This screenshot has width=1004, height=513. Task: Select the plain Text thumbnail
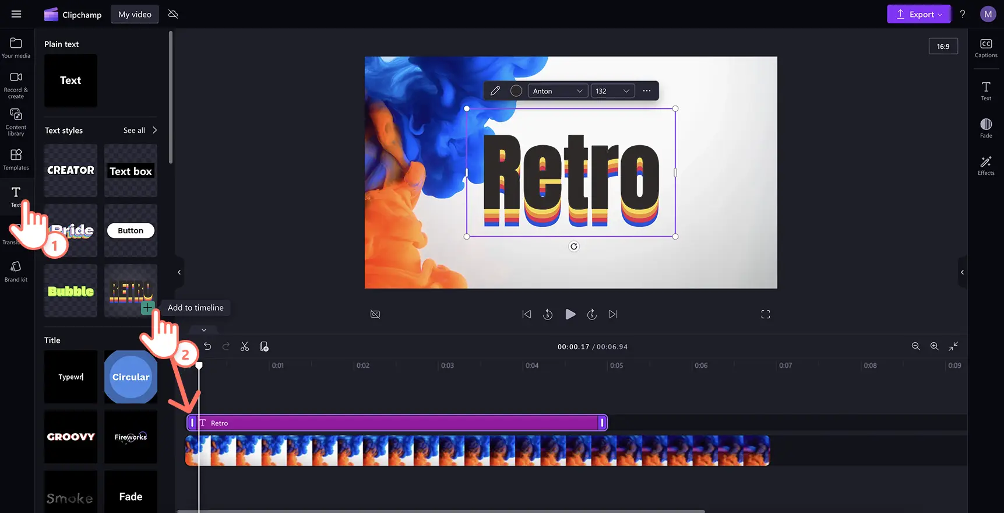71,80
